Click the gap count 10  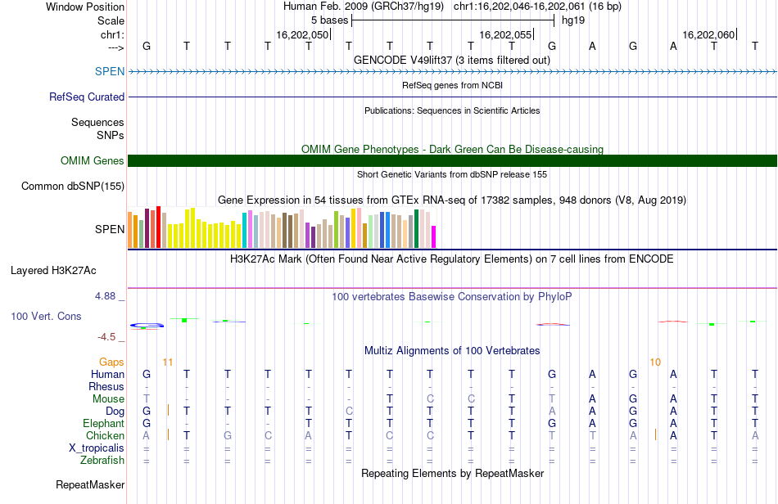655,362
